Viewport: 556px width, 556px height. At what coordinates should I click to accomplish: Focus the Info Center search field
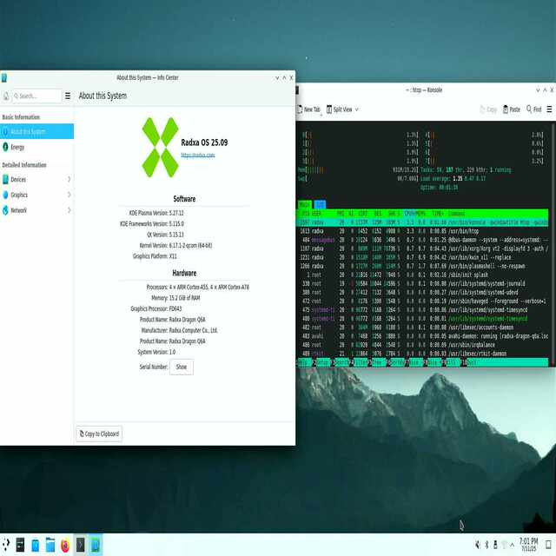[36, 96]
